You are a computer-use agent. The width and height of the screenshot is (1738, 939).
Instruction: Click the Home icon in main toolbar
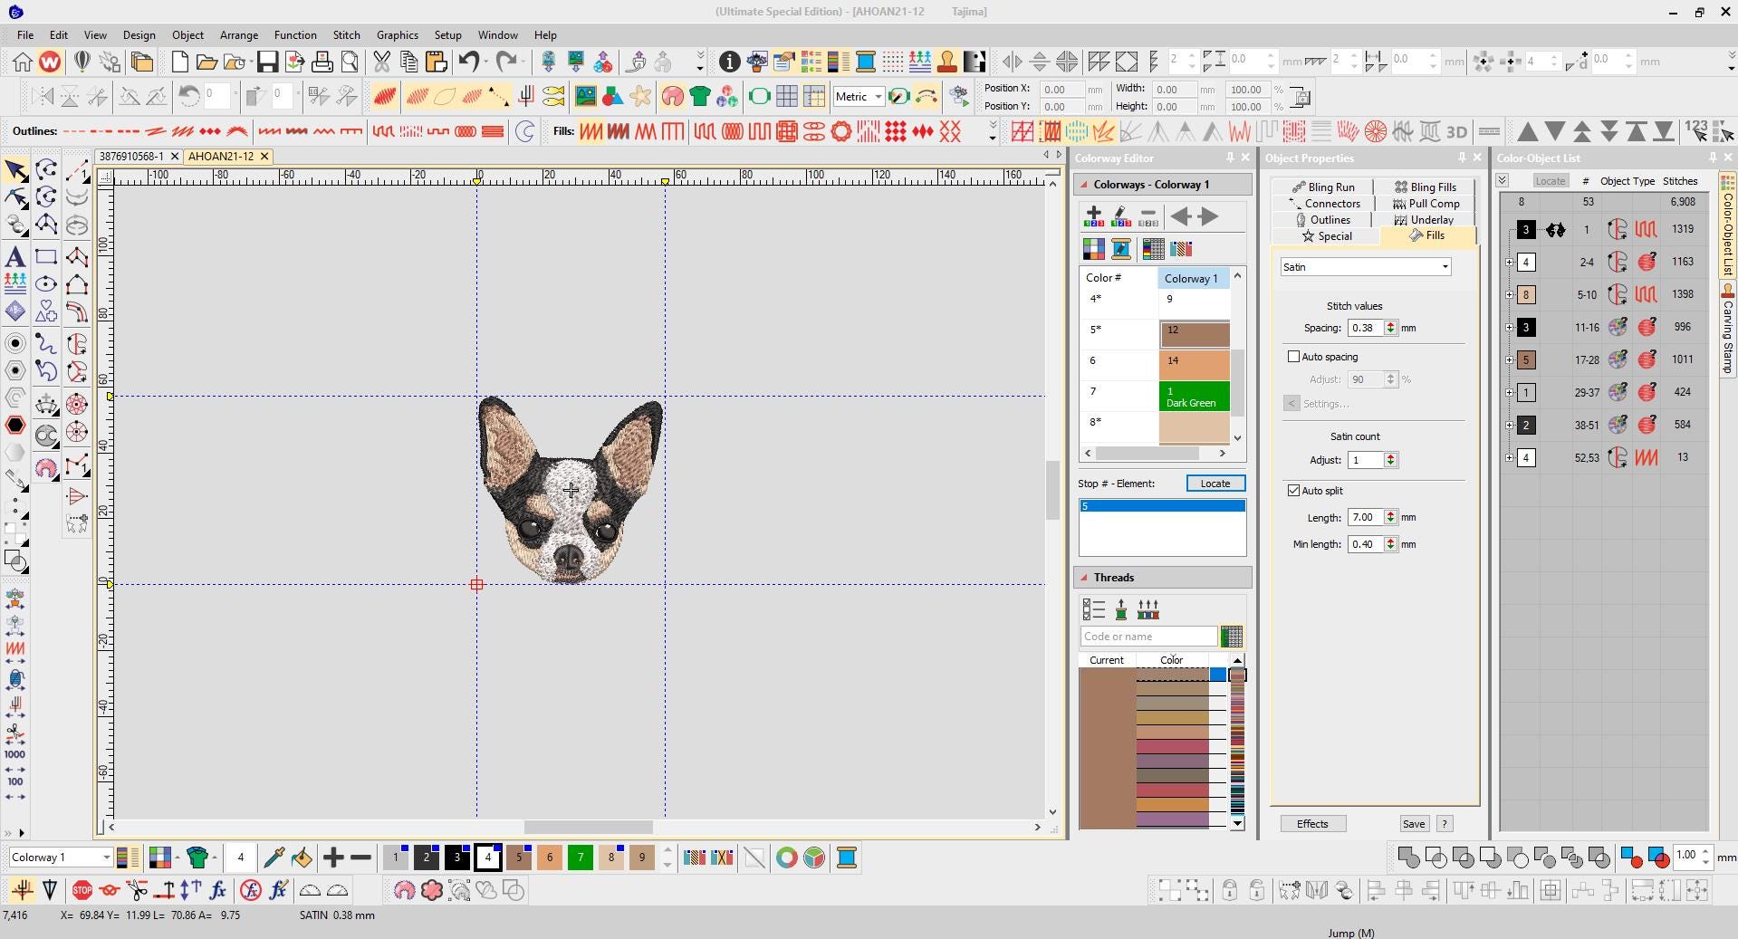[x=23, y=62]
